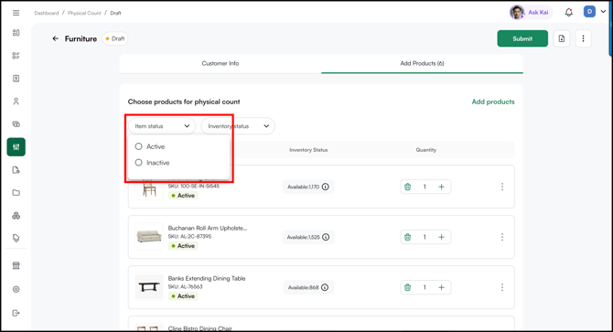Open the notifications bell
Viewport: 613px width, 332px height.
(569, 13)
